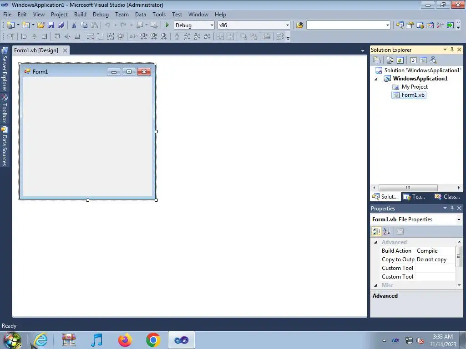The height and width of the screenshot is (349, 466).
Task: Open Google Chrome from the taskbar
Action: point(153,340)
